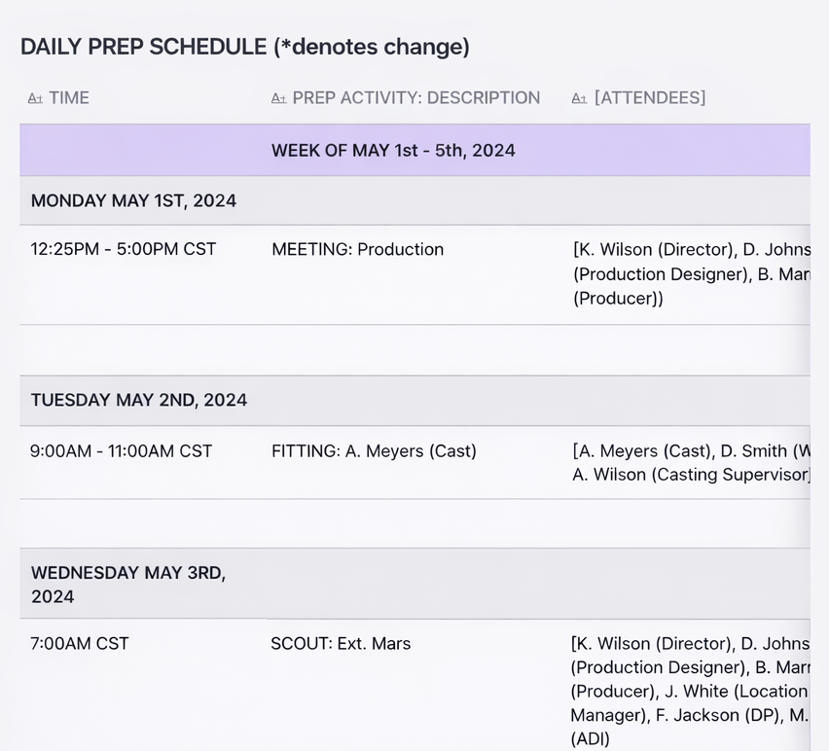Click the icon next to PREP ACTIVITY header

pyautogui.click(x=278, y=98)
